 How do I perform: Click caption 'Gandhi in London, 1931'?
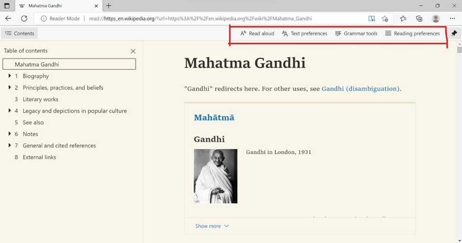[279, 152]
